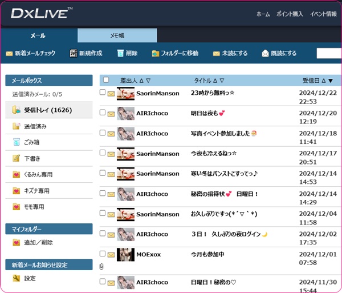Open the 写真イベント参加しました mail title

[x=223, y=133]
